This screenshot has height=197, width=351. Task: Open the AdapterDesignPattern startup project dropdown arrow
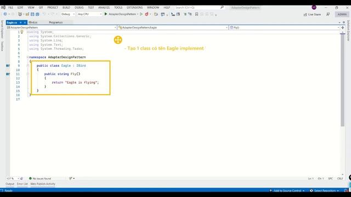click(x=138, y=14)
